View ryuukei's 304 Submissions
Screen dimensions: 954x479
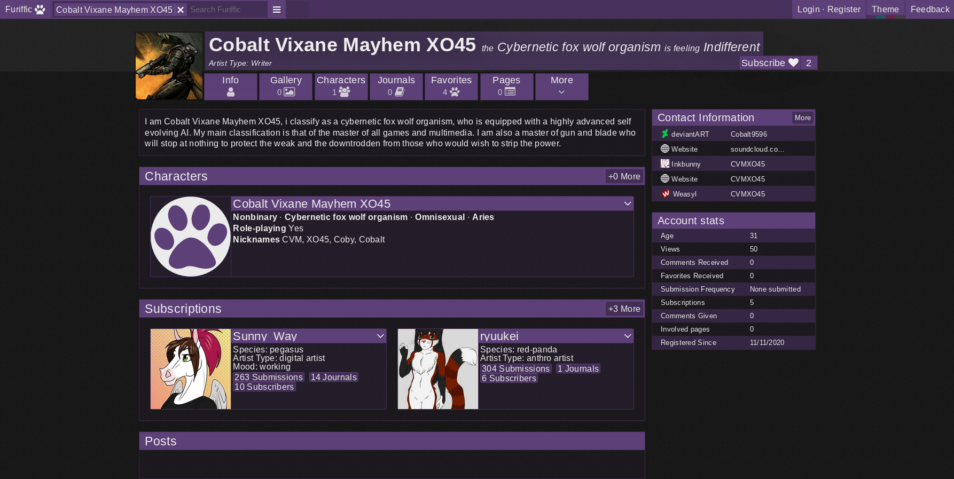click(x=515, y=368)
